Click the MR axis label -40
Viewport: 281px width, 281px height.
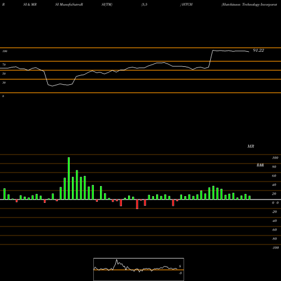click(x=274, y=221)
